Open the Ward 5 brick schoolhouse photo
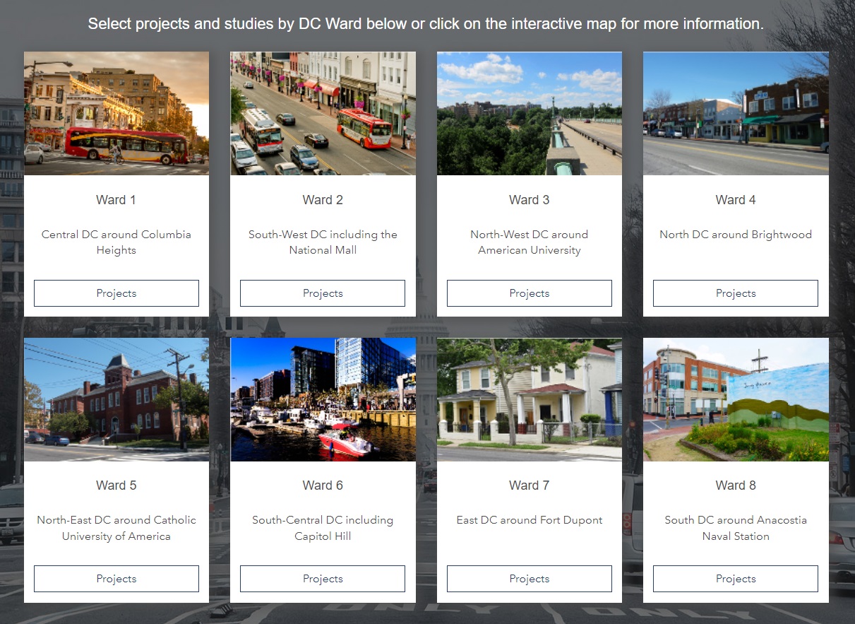The image size is (855, 624). point(116,399)
